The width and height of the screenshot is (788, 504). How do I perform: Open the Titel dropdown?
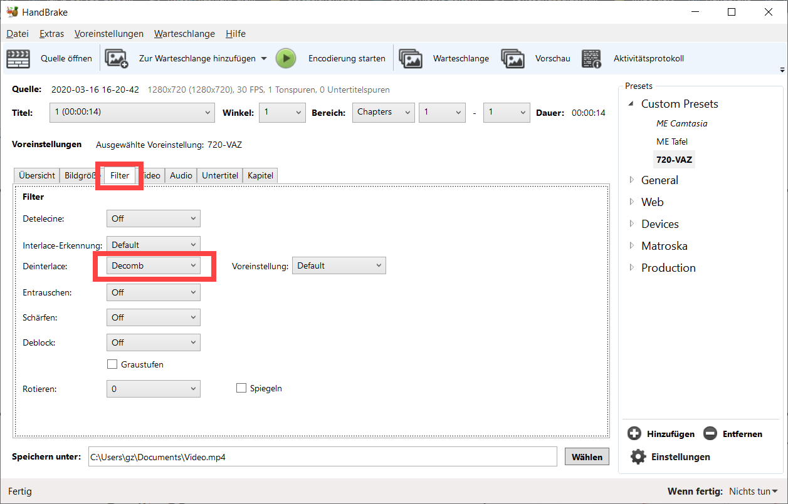point(132,113)
